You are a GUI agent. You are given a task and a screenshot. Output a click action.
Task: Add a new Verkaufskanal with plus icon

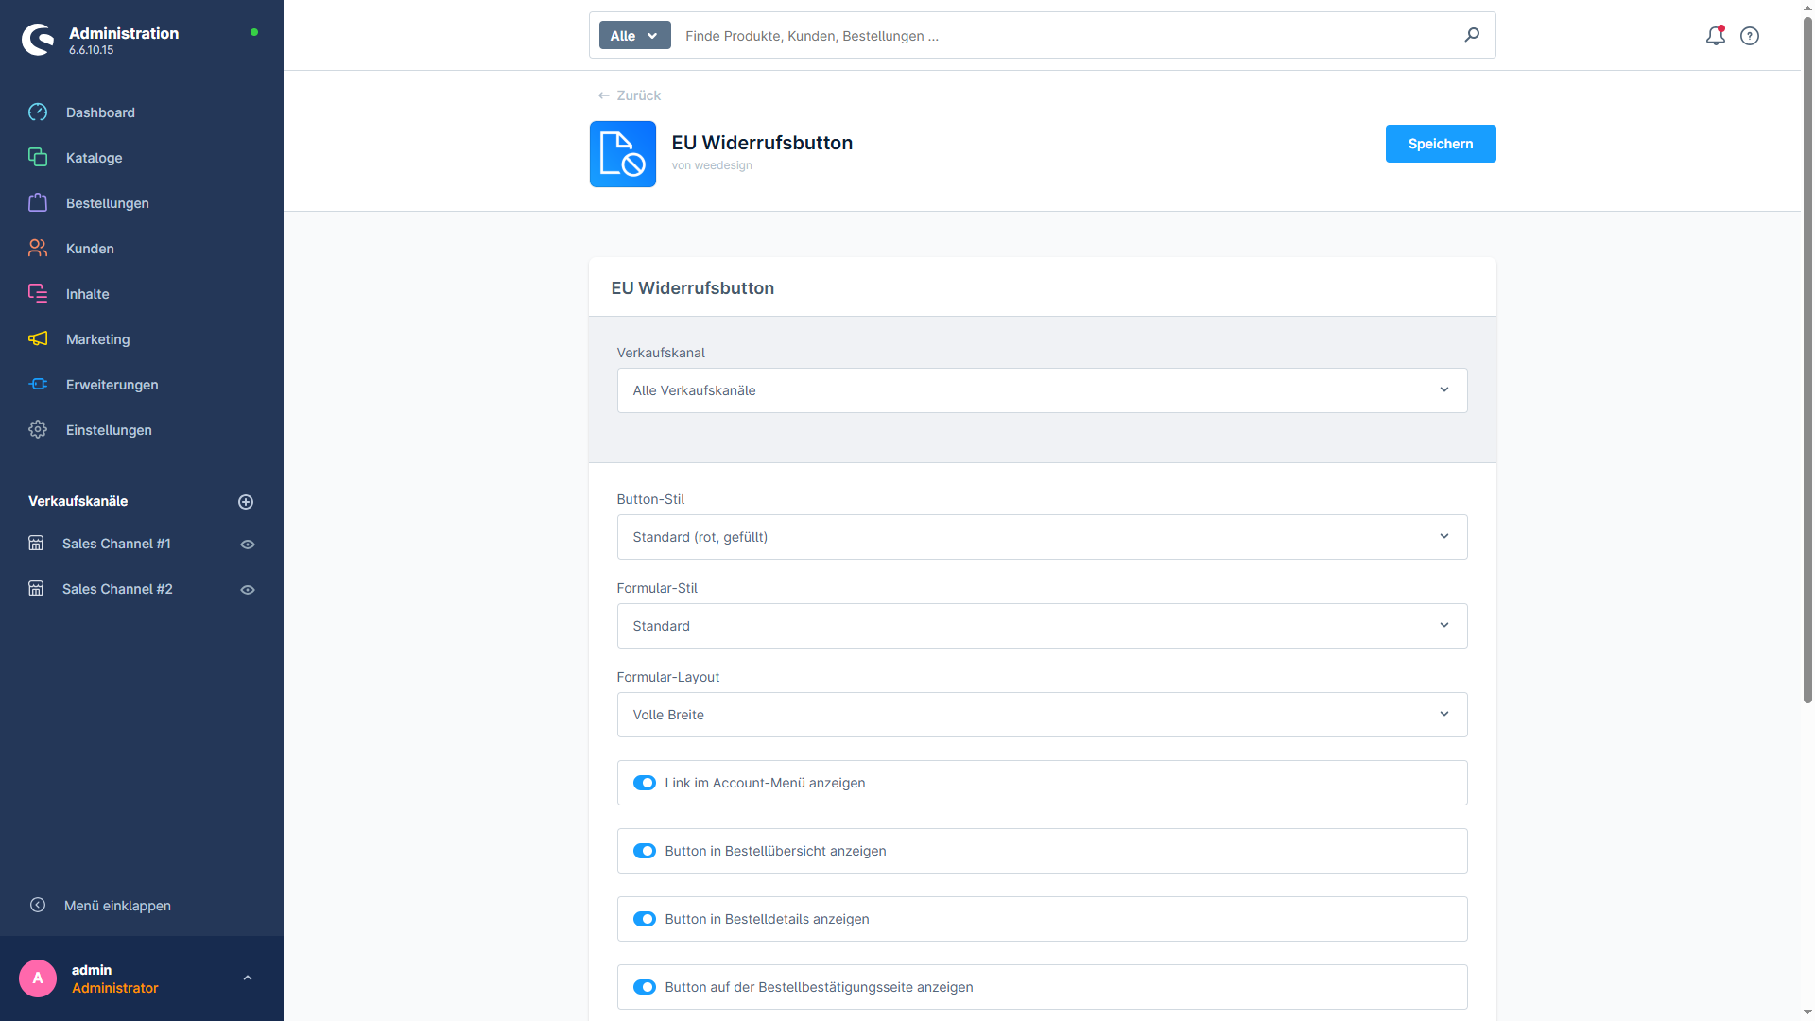(246, 502)
